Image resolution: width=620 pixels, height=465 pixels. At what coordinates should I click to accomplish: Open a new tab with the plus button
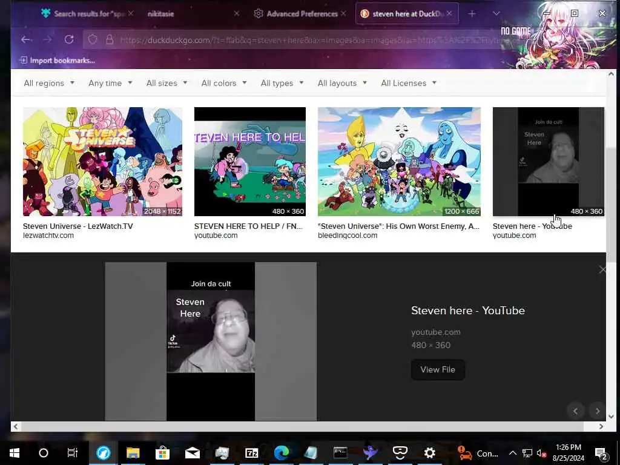pyautogui.click(x=472, y=14)
